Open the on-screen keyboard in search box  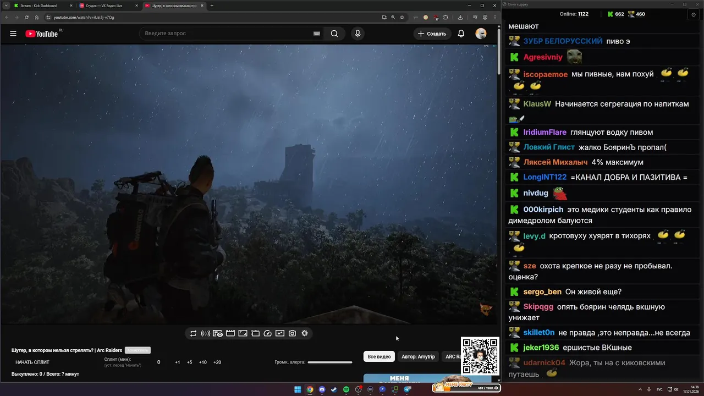[x=317, y=34]
